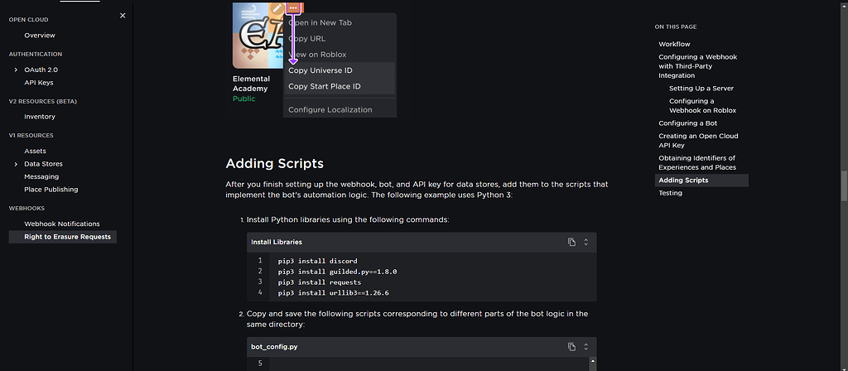The width and height of the screenshot is (848, 371).
Task: Jump to Configuring a Bot section
Action: [x=687, y=123]
